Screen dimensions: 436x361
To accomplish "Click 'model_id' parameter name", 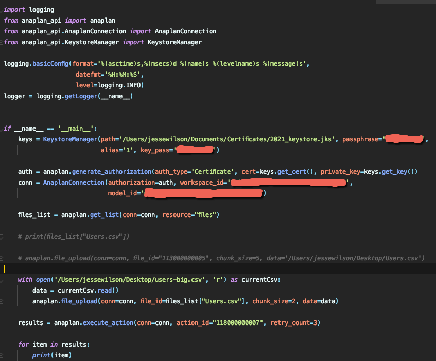I will pyautogui.click(x=123, y=193).
